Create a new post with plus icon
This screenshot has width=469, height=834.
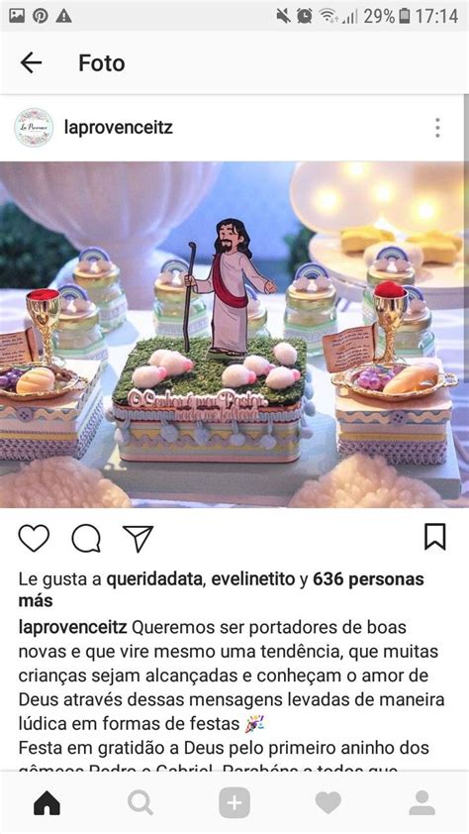pyautogui.click(x=234, y=802)
